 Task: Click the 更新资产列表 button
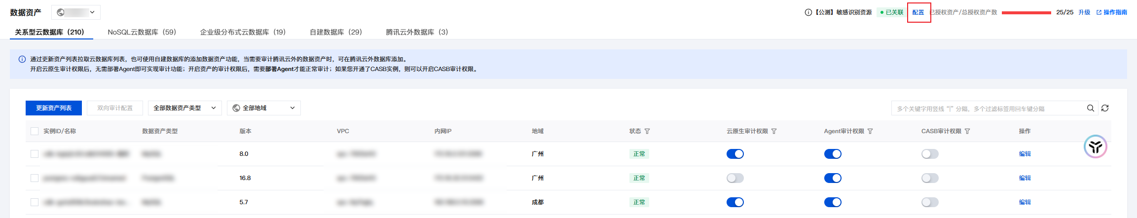click(54, 108)
